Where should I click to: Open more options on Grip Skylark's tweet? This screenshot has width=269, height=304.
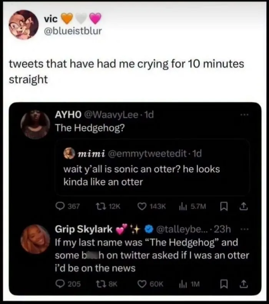click(x=244, y=229)
